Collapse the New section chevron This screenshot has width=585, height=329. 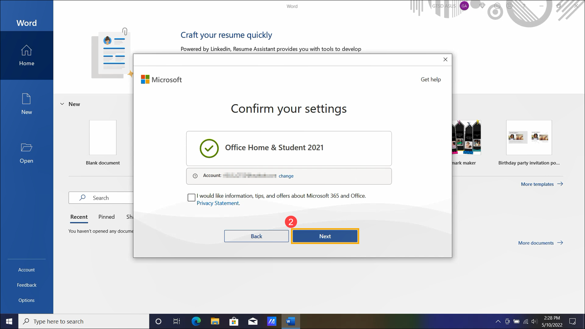[x=62, y=104]
